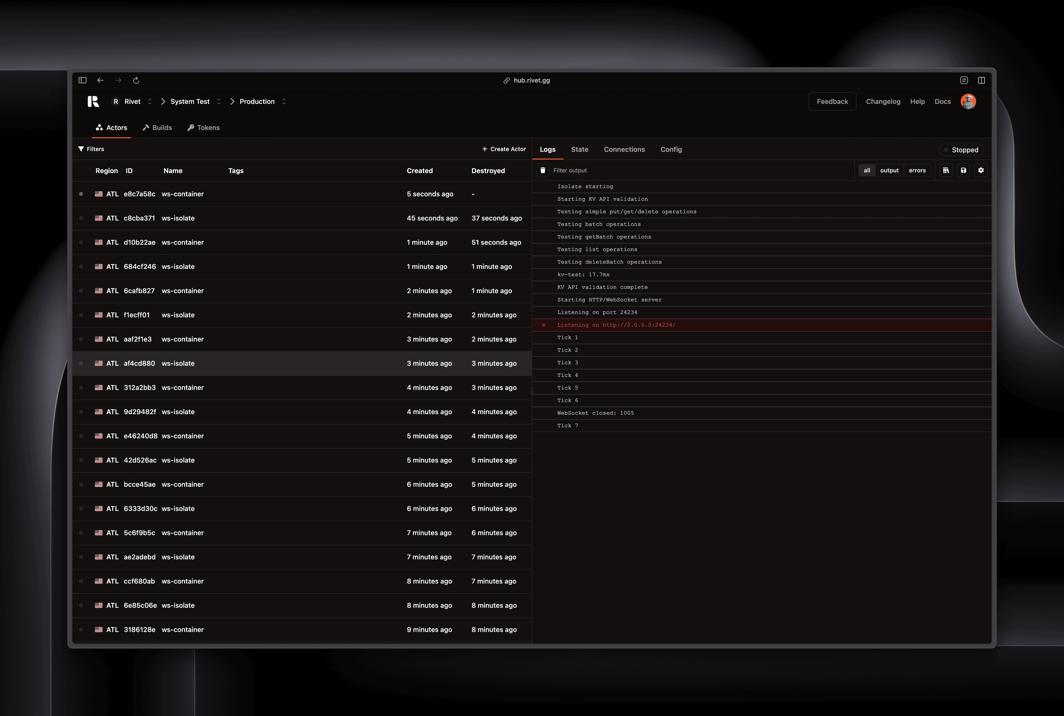Show only errors logs

click(x=917, y=170)
